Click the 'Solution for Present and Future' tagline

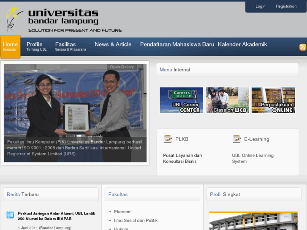pos(75,30)
